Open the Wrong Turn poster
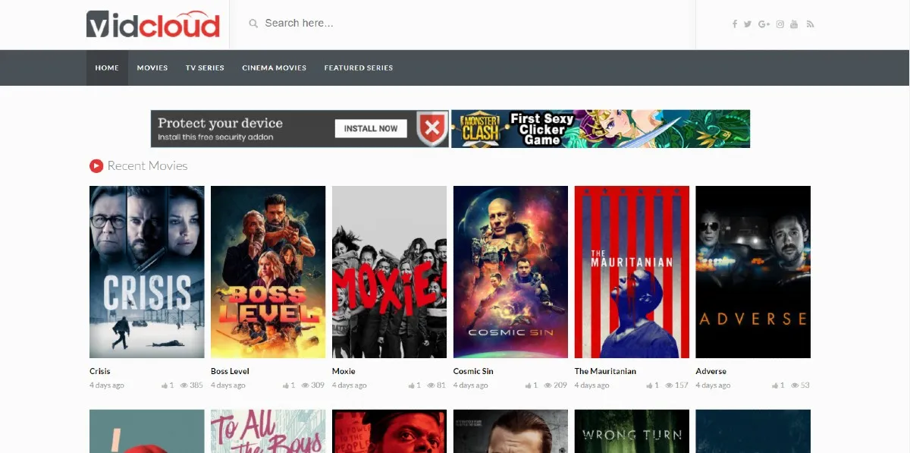This screenshot has width=910, height=453. (x=632, y=431)
